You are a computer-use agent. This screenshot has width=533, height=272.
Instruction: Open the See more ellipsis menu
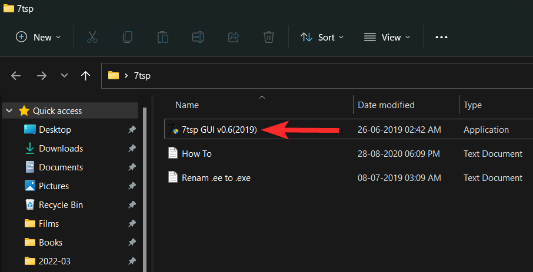tap(441, 37)
